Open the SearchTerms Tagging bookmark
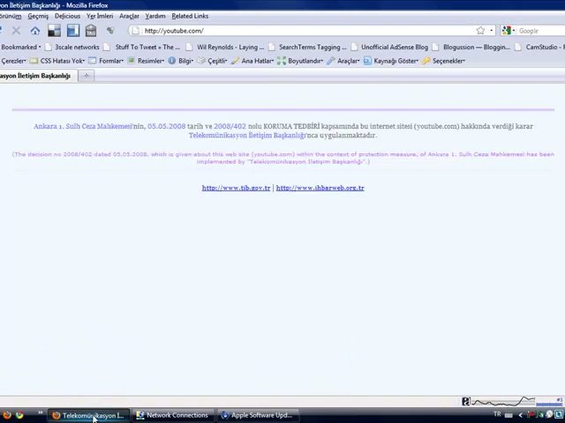Viewport: 565px width, 423px height. point(308,47)
